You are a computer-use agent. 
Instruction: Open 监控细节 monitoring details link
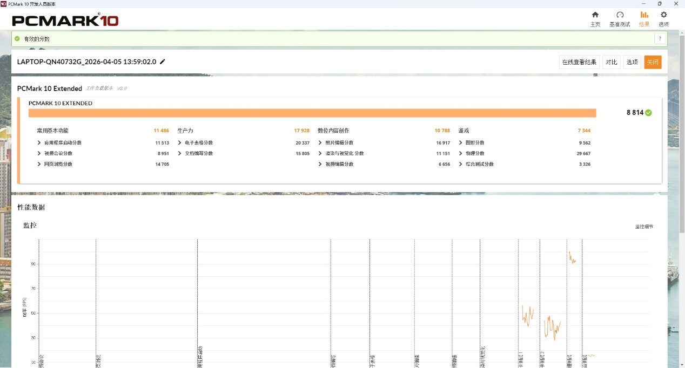[644, 227]
